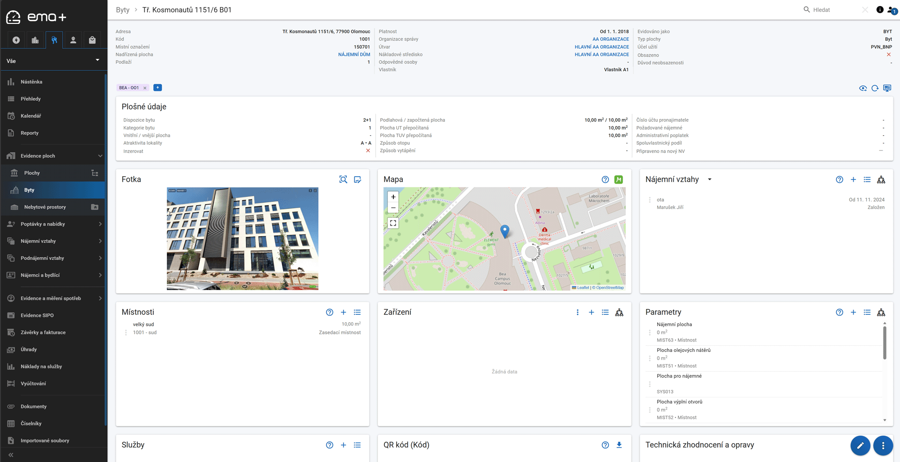Screen dimensions: 900x462
Task: Collapse the sidebar with double-chevron icon
Action: [11, 455]
